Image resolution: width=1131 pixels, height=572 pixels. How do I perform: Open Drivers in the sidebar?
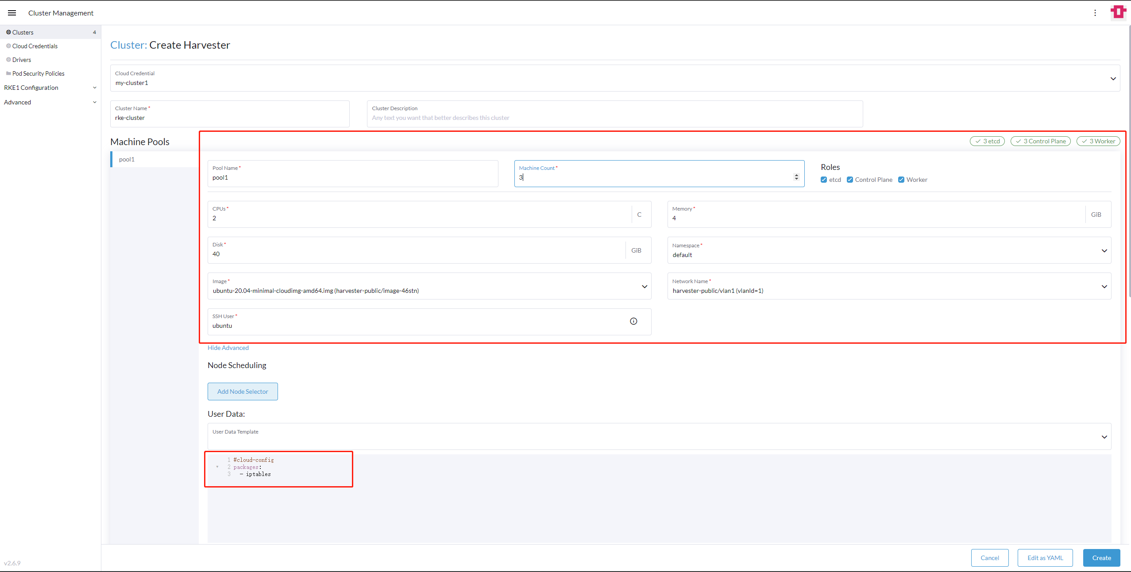tap(50, 60)
